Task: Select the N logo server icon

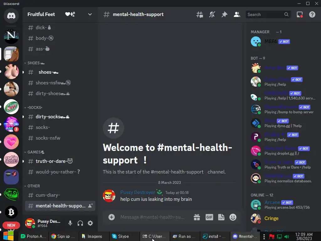Action: tap(11, 36)
